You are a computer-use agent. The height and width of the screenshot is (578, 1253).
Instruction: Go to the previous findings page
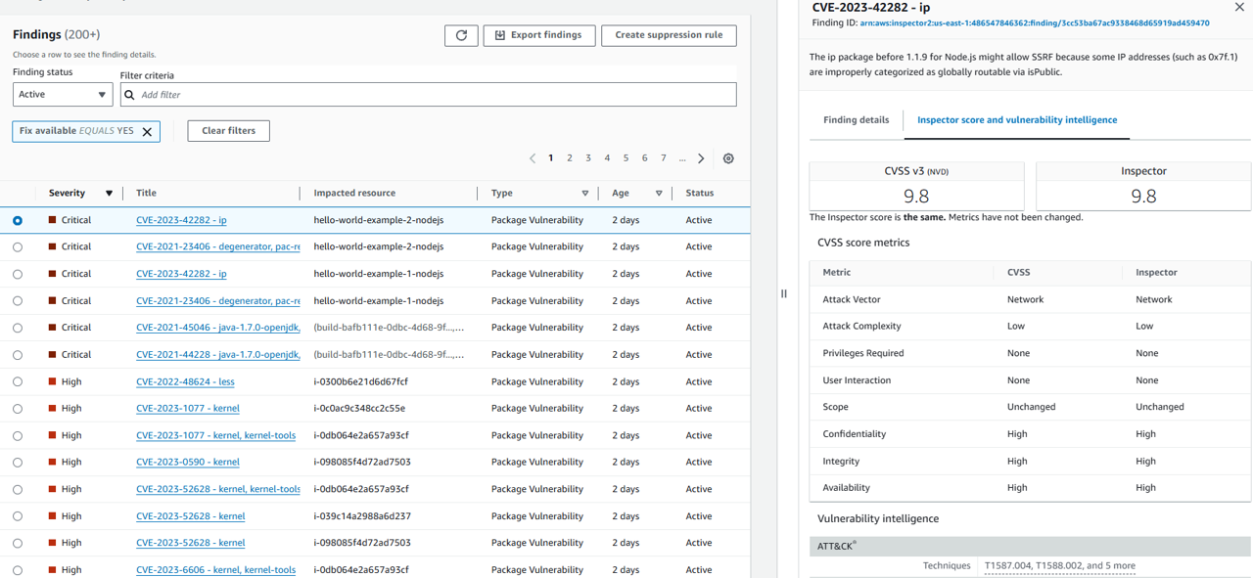(533, 158)
